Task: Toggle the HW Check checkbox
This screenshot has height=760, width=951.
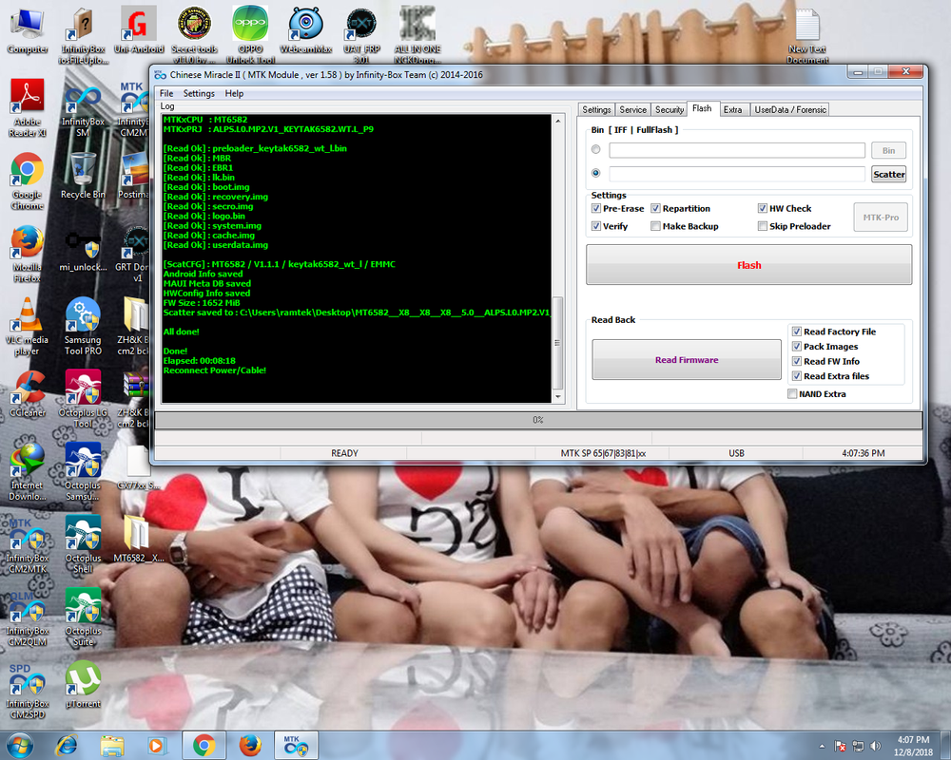Action: click(763, 208)
